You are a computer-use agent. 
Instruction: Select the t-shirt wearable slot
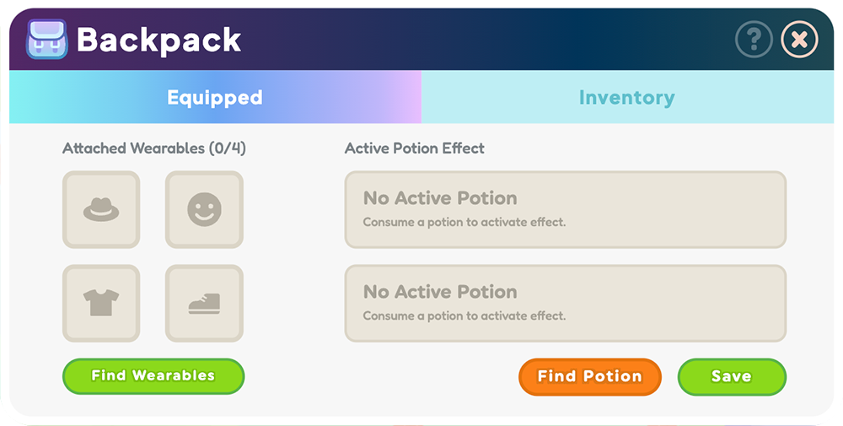[101, 304]
